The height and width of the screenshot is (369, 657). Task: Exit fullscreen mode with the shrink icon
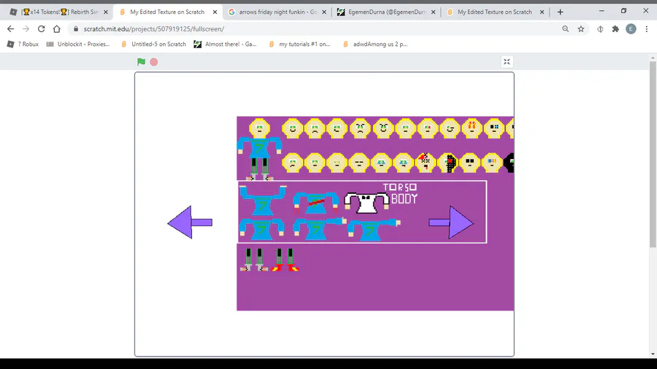[x=507, y=62]
